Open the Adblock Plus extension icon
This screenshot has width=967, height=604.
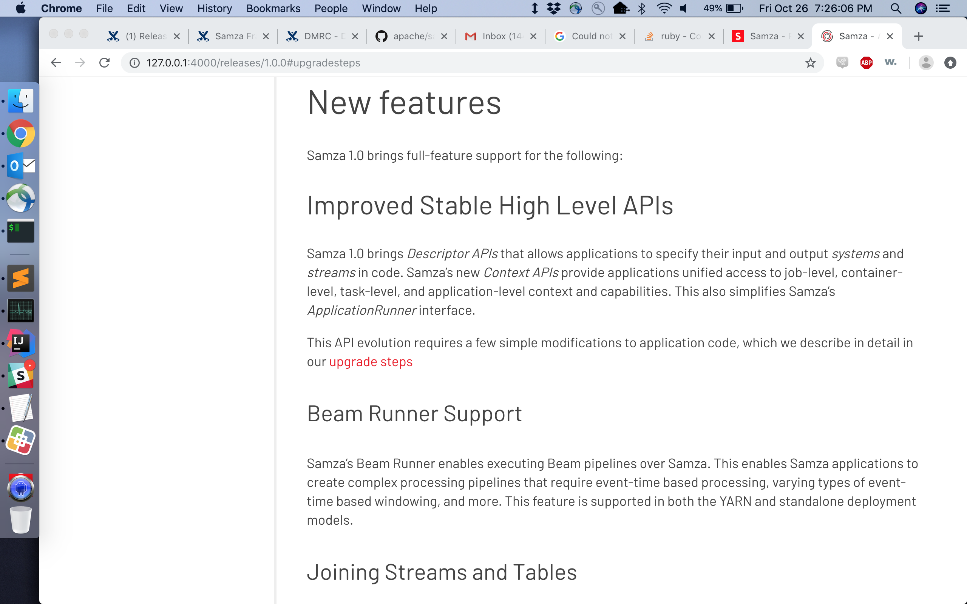(866, 63)
